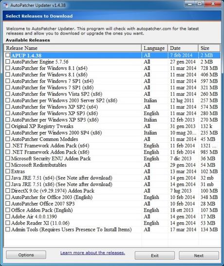Screen dimensions: 224x266
Task: Select 'Adobe Reader XI (11.0.06)' row text
Action: [40, 223]
